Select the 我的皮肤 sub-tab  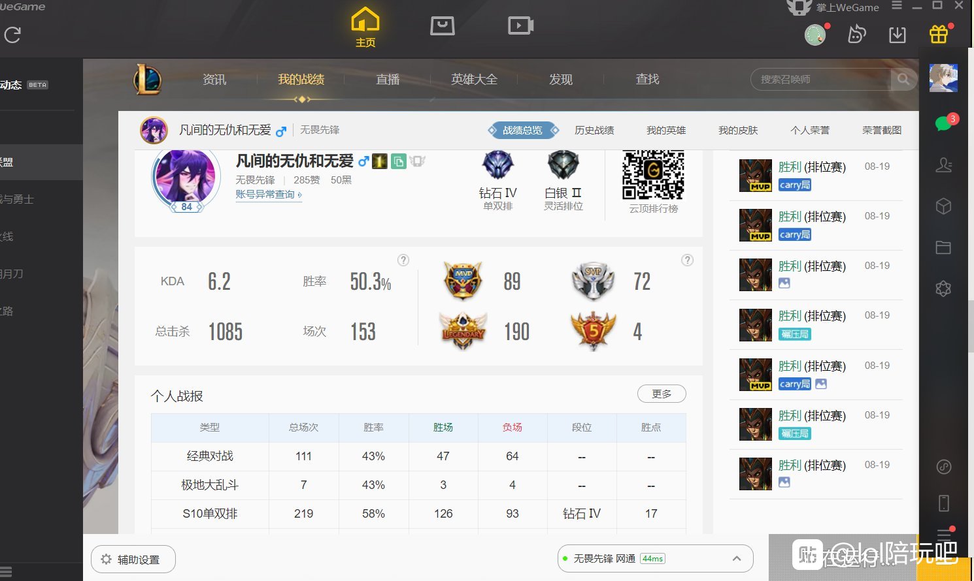[x=738, y=130]
